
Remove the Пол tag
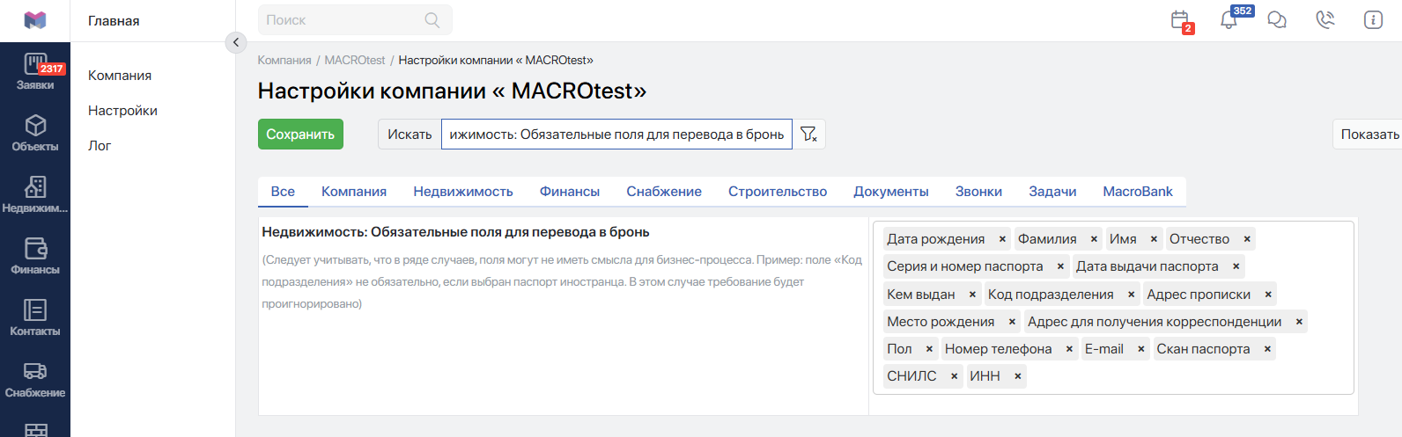(929, 349)
